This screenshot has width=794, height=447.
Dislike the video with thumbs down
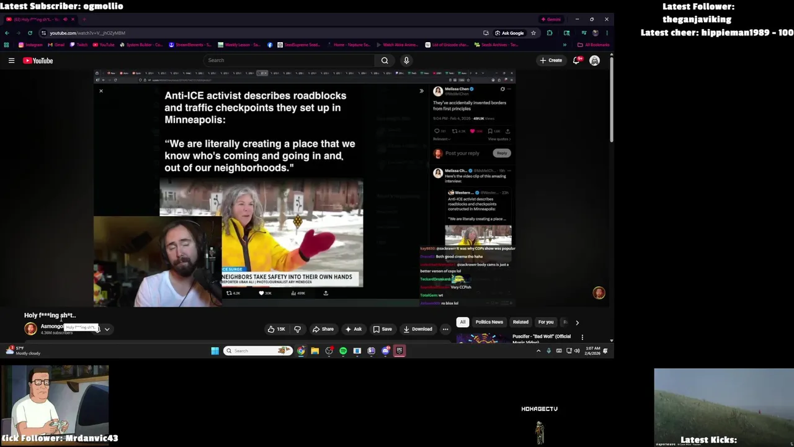tap(297, 329)
